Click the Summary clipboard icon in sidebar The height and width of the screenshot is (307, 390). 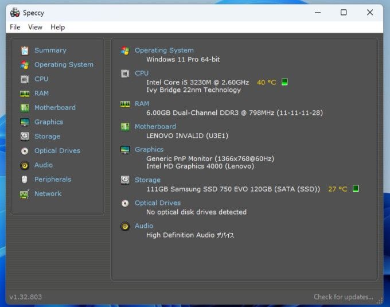pos(25,50)
